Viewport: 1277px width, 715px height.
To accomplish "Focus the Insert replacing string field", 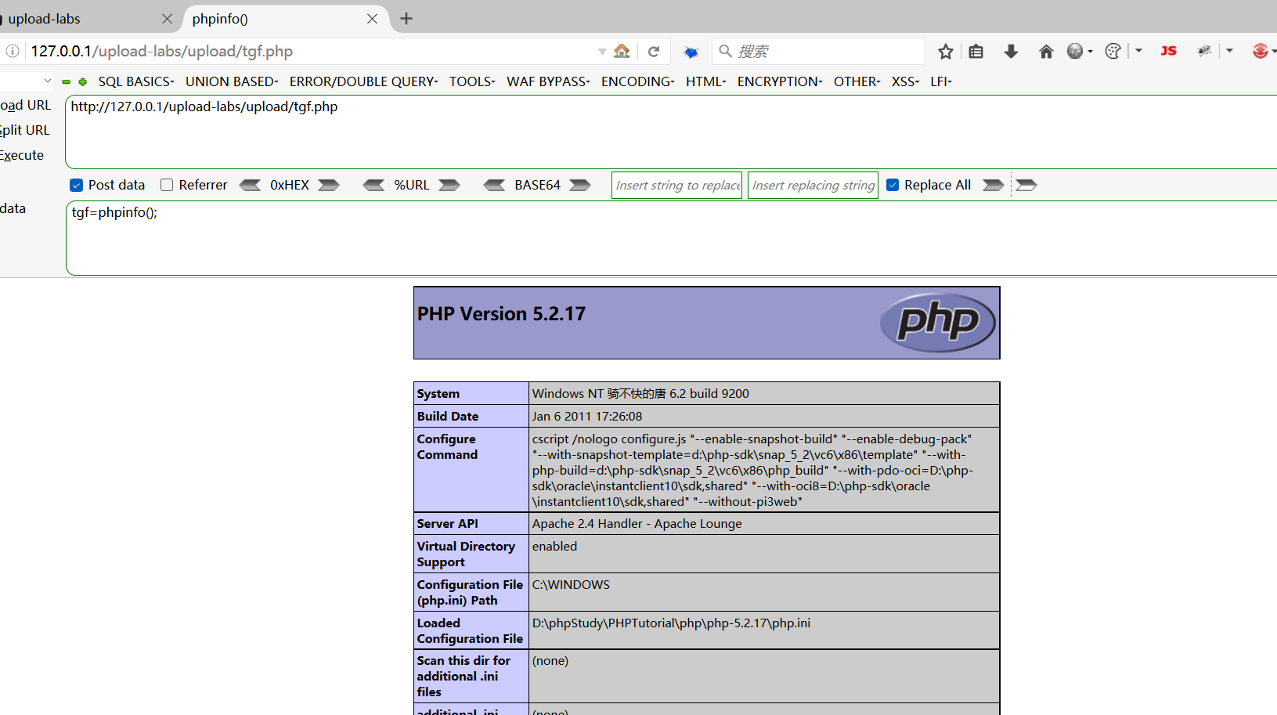I will tap(813, 185).
